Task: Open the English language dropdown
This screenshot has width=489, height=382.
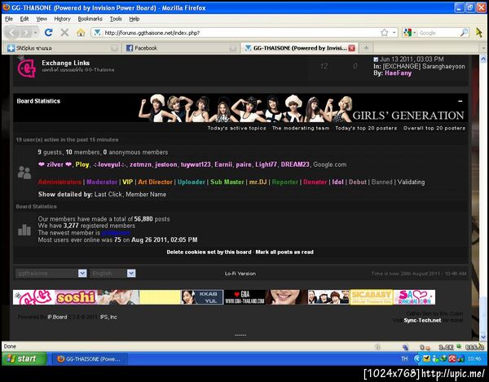Action: [x=113, y=273]
